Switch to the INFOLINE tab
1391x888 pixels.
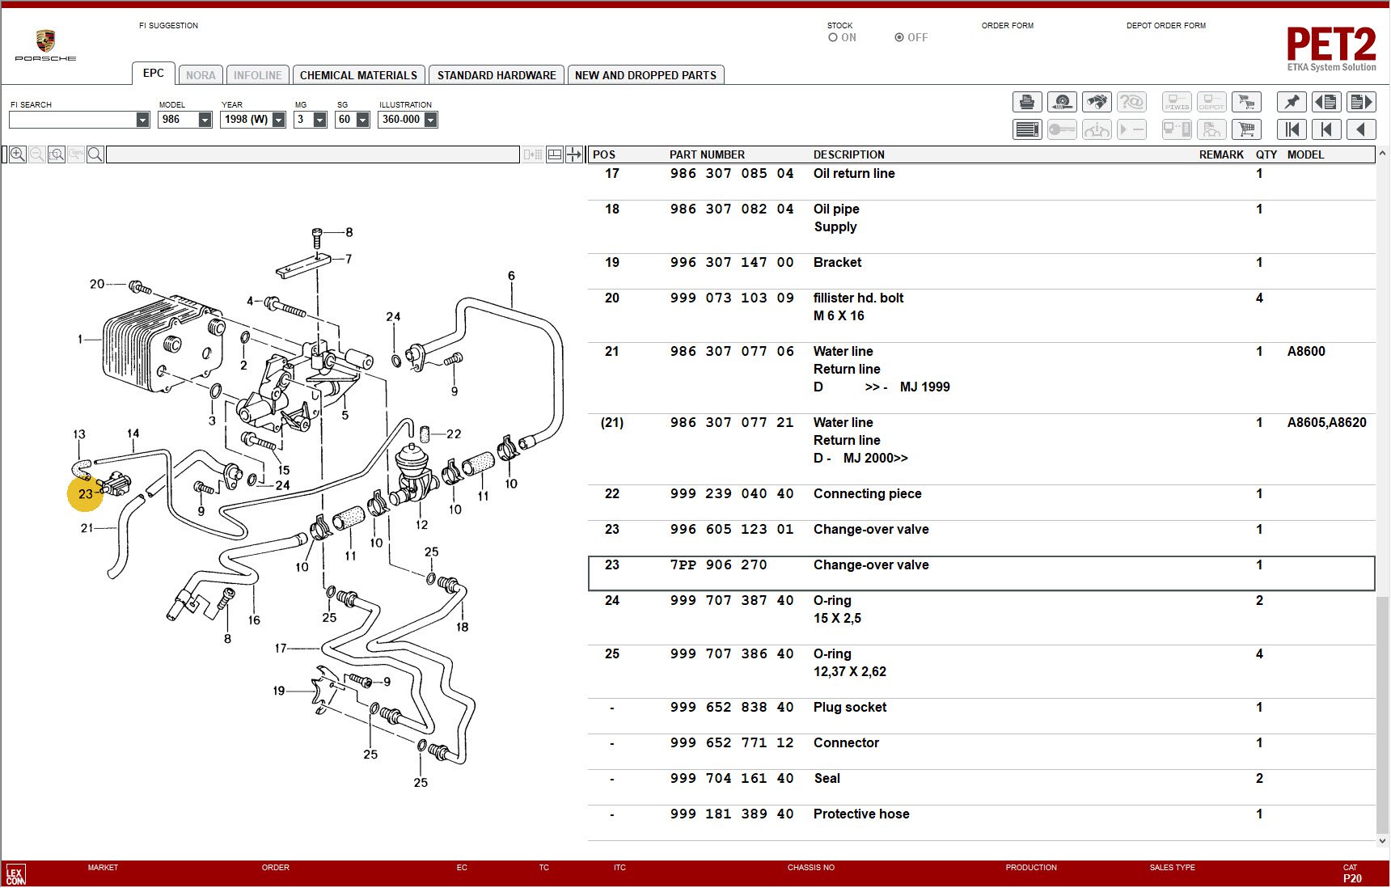click(258, 75)
